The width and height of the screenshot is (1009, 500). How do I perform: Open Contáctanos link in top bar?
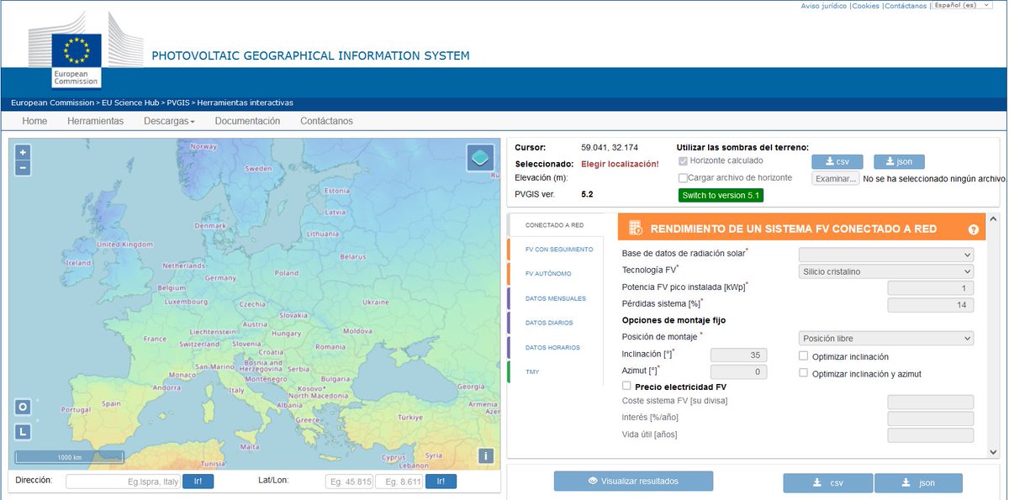tap(906, 6)
